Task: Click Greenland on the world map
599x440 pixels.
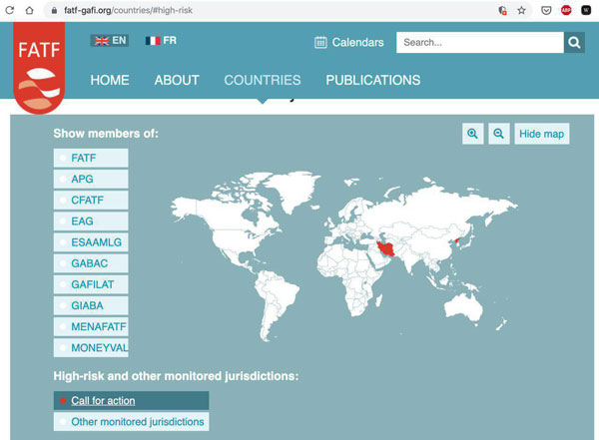Action: click(295, 189)
